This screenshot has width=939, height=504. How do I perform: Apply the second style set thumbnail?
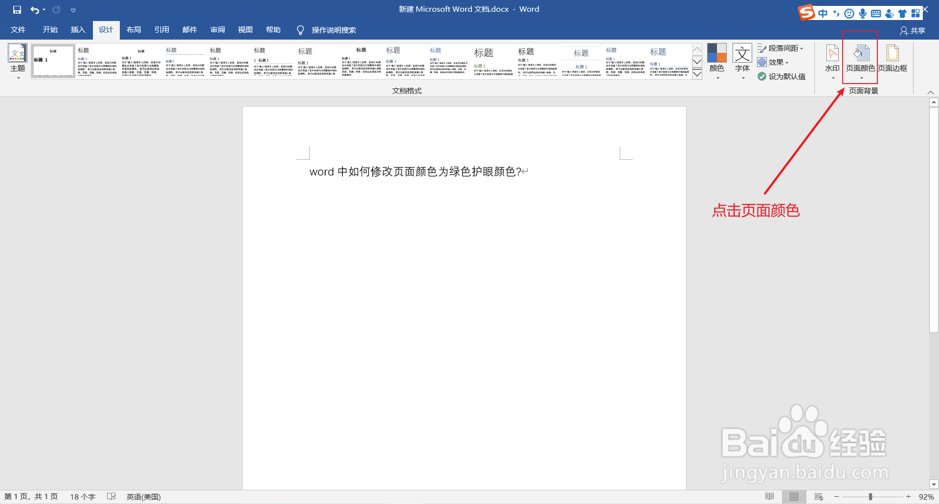coord(97,62)
